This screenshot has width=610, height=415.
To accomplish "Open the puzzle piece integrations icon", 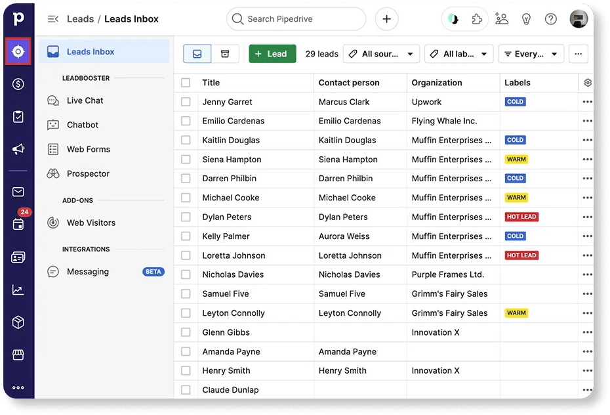I will point(477,18).
